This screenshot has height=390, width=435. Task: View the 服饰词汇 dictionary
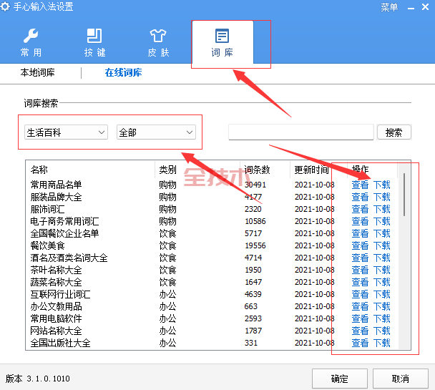(x=360, y=209)
